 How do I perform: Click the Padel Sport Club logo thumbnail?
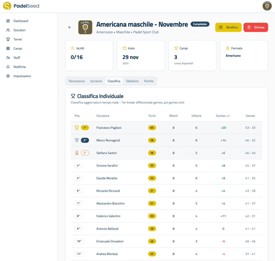[85, 27]
